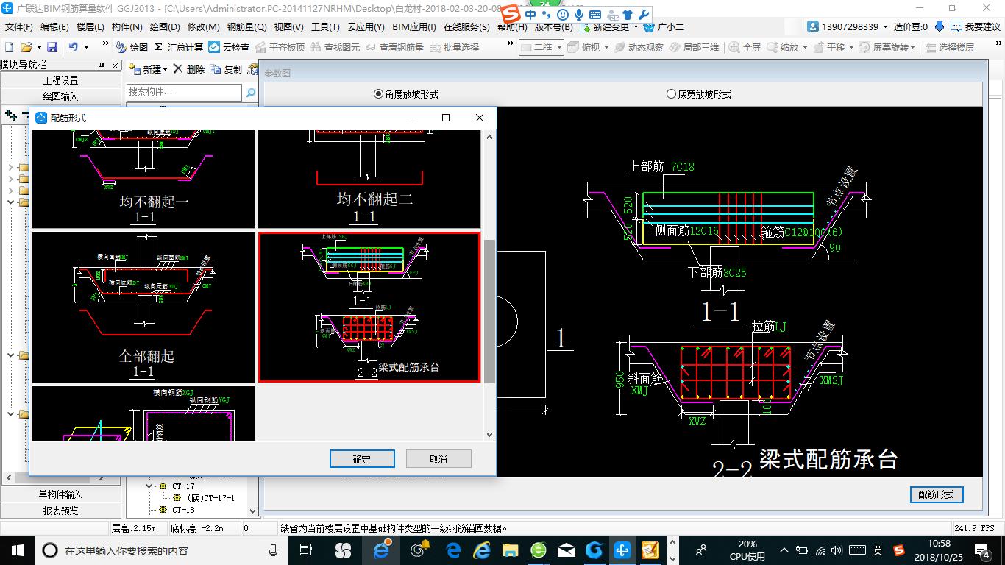Open notifications bell icon
This screenshot has height=565, width=1005.
(x=940, y=26)
